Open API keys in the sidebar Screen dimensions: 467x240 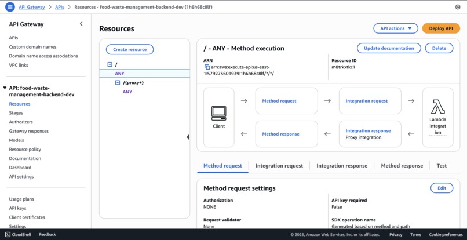click(x=17, y=208)
